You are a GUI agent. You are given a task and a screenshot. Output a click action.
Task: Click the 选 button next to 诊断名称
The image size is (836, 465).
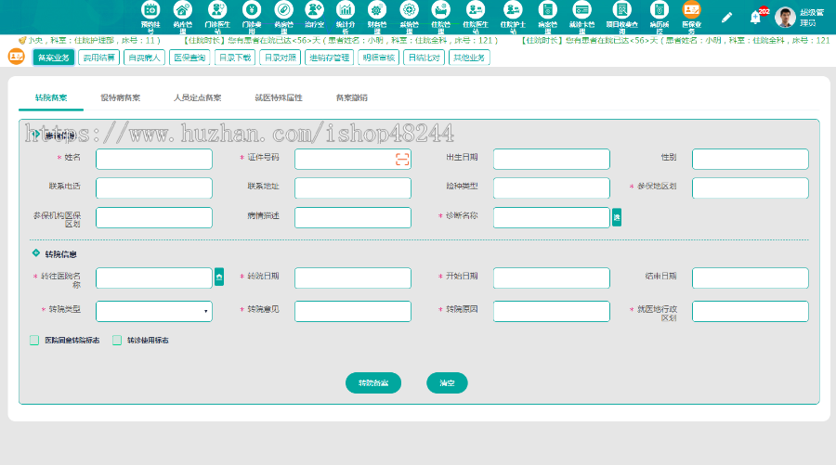tap(617, 217)
